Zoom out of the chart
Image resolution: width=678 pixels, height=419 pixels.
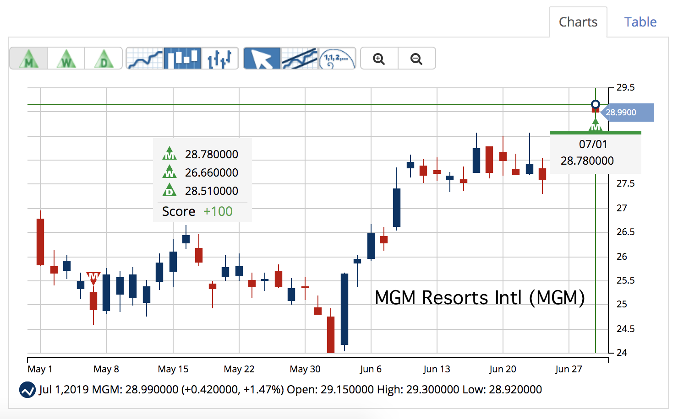(417, 59)
